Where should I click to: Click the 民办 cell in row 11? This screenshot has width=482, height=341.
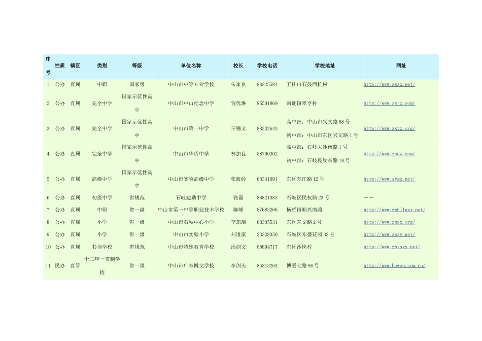click(x=60, y=266)
